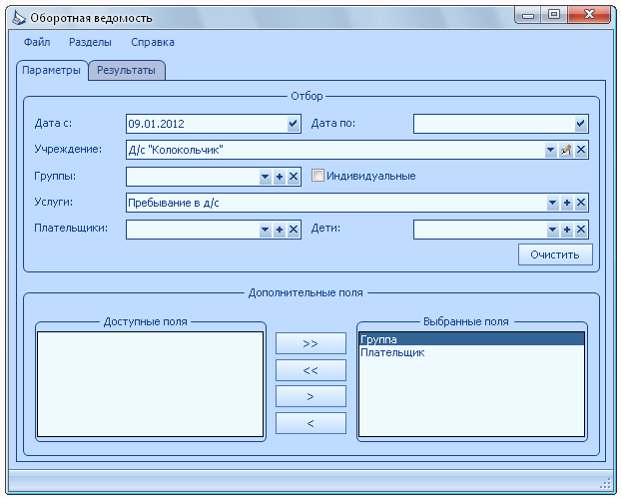This screenshot has height=498, width=621.
Task: Move one field left with < button
Action: pyautogui.click(x=310, y=423)
